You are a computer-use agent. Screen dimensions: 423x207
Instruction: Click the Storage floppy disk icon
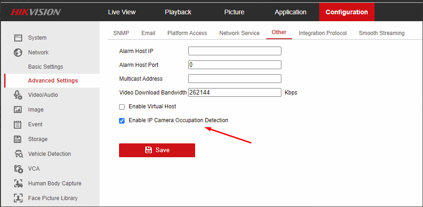18,139
